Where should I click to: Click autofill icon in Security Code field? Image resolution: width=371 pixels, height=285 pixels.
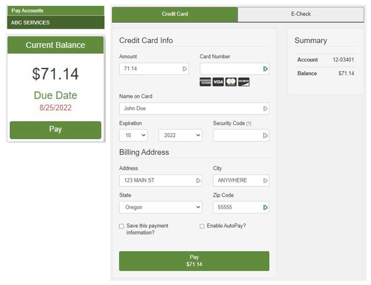265,135
